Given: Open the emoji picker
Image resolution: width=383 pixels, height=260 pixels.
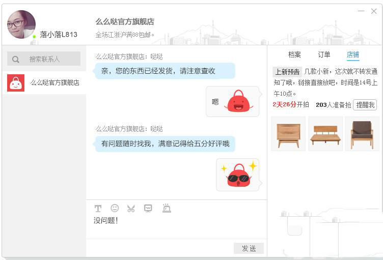Looking at the screenshot, I should pos(115,208).
